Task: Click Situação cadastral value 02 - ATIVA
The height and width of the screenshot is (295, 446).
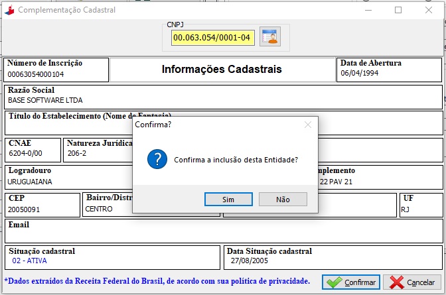Action: pyautogui.click(x=29, y=261)
